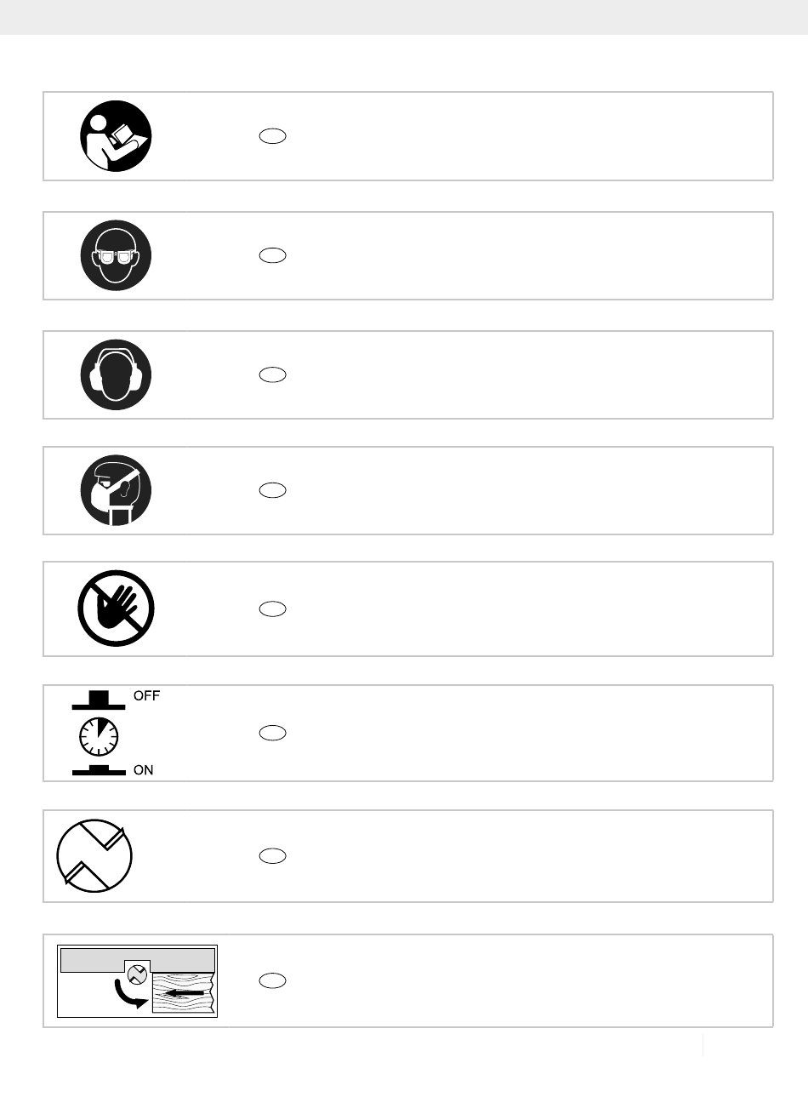
Task: Click oval badge beside goggles icon
Action: 272,255
